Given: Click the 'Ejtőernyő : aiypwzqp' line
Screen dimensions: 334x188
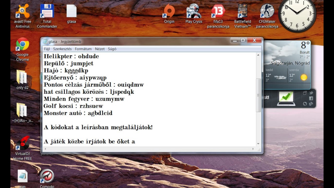Looking at the screenshot, I should tap(75, 78).
